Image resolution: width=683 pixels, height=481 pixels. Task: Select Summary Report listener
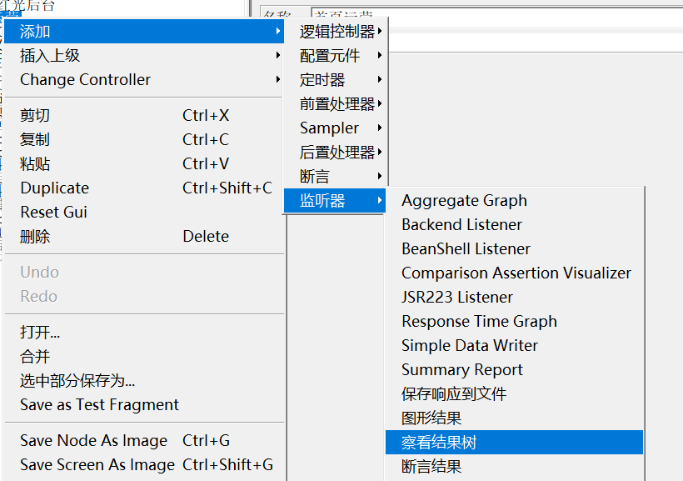(461, 370)
